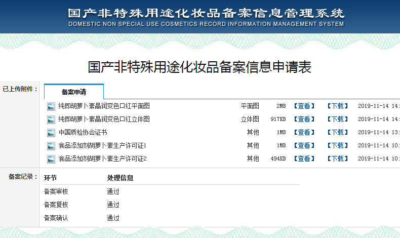
Task: Click image icon for 食品添加剂胡萝卜素生产许可证2
Action: click(x=51, y=160)
